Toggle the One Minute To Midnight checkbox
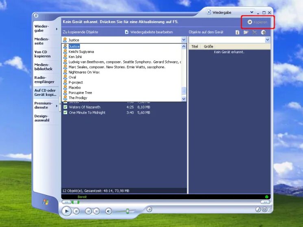The image size is (303, 227). (65, 112)
